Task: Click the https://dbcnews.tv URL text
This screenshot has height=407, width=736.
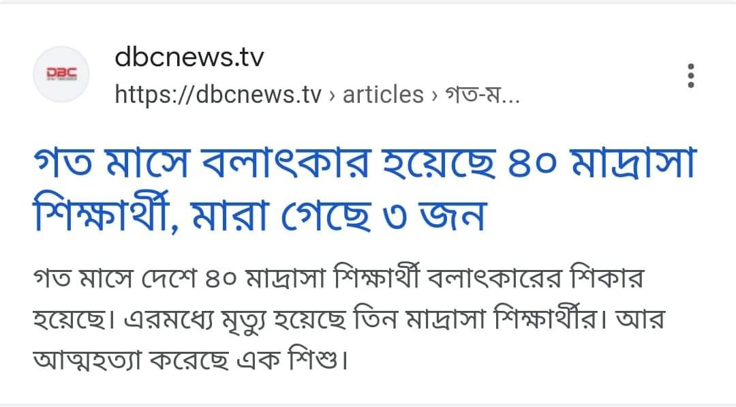Action: pos(218,95)
